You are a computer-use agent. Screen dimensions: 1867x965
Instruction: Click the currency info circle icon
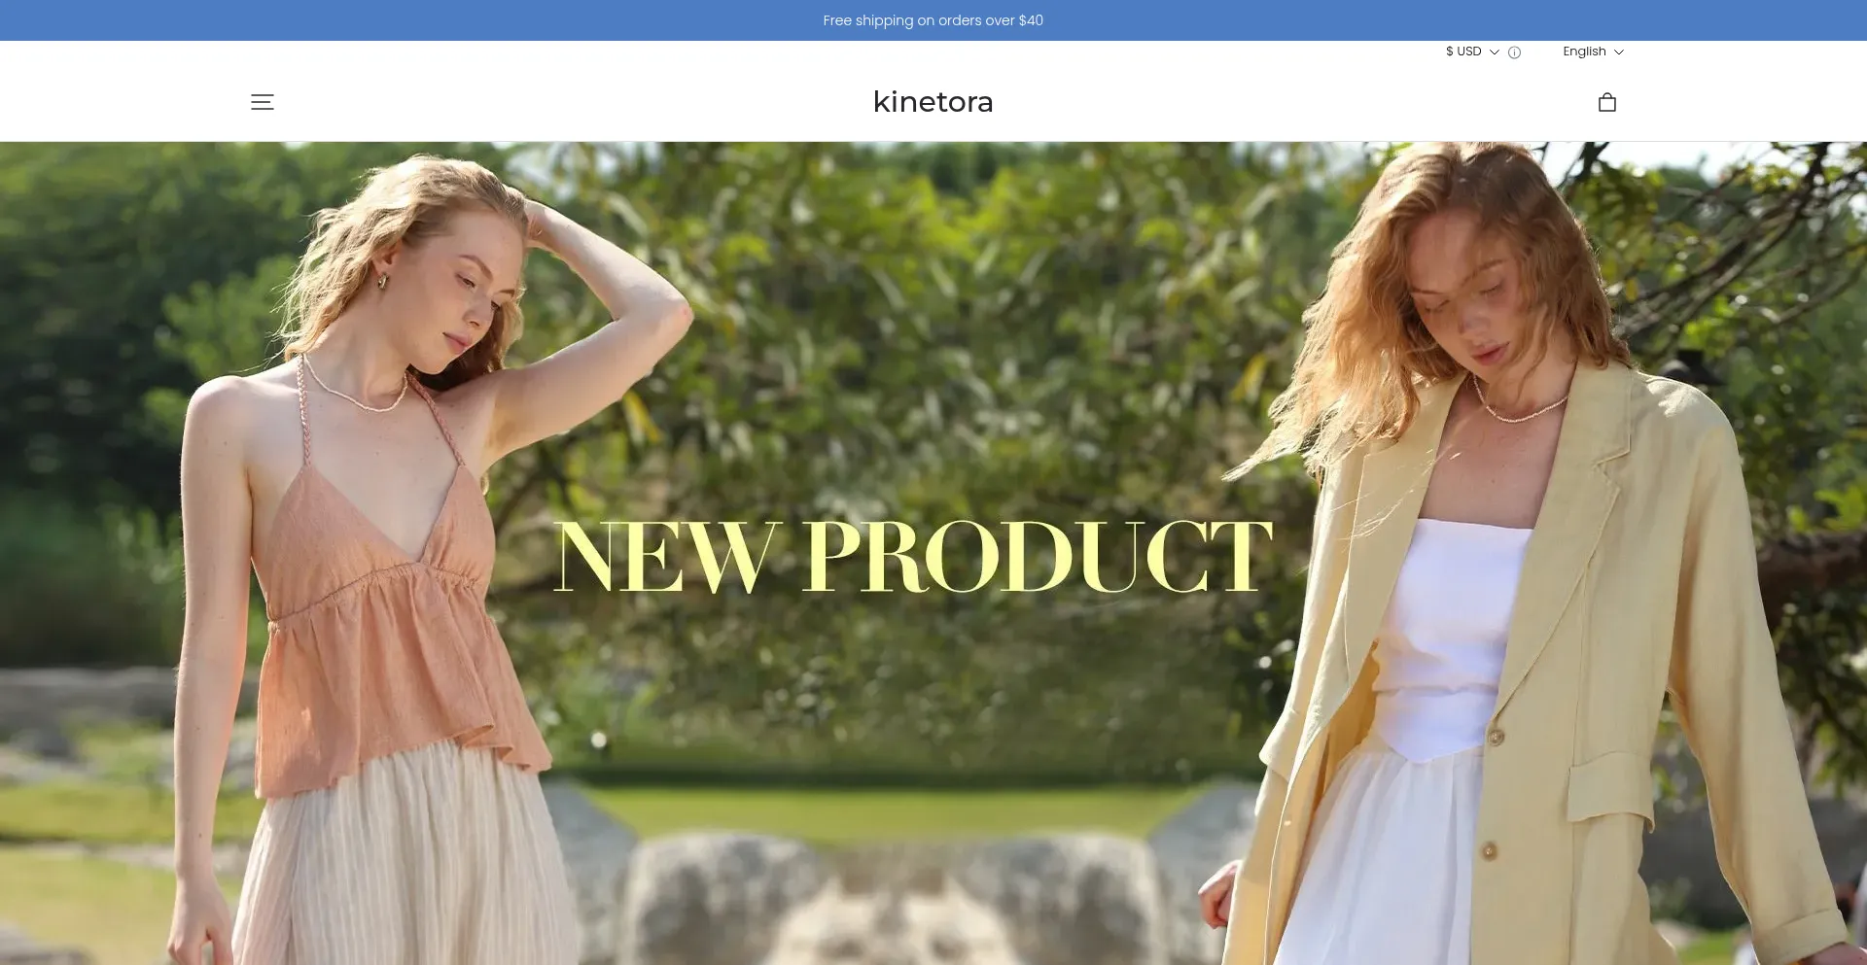[1514, 52]
